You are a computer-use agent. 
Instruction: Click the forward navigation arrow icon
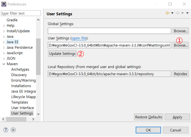pyautogui.click(x=177, y=13)
